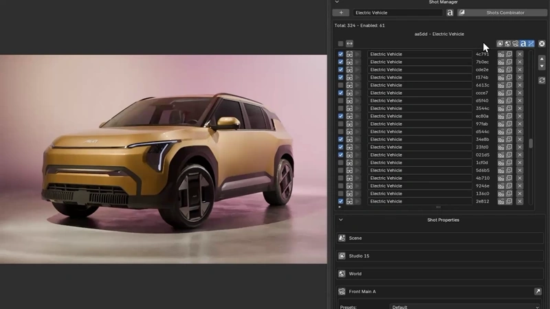The height and width of the screenshot is (309, 550).
Task: Toggle highlighted blue filter icon right of 'a'
Action: [531, 44]
